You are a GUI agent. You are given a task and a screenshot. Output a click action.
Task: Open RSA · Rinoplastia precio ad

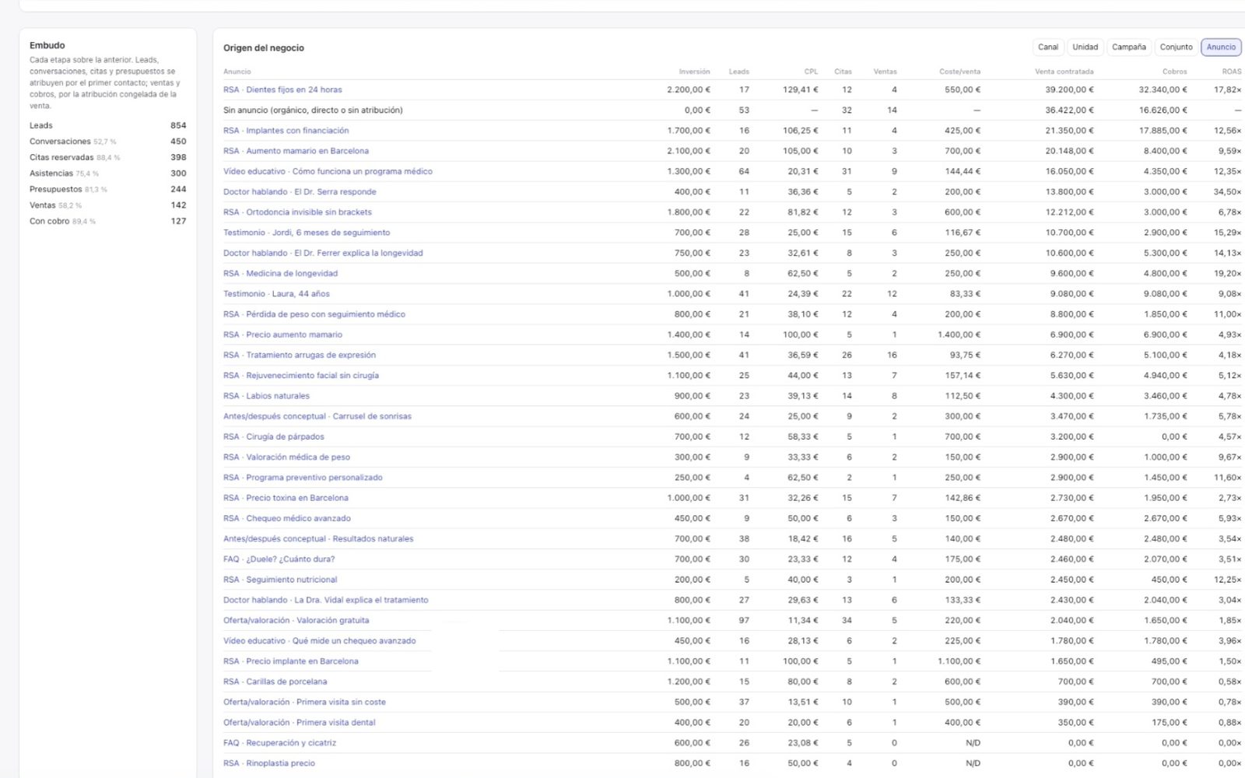click(x=269, y=763)
